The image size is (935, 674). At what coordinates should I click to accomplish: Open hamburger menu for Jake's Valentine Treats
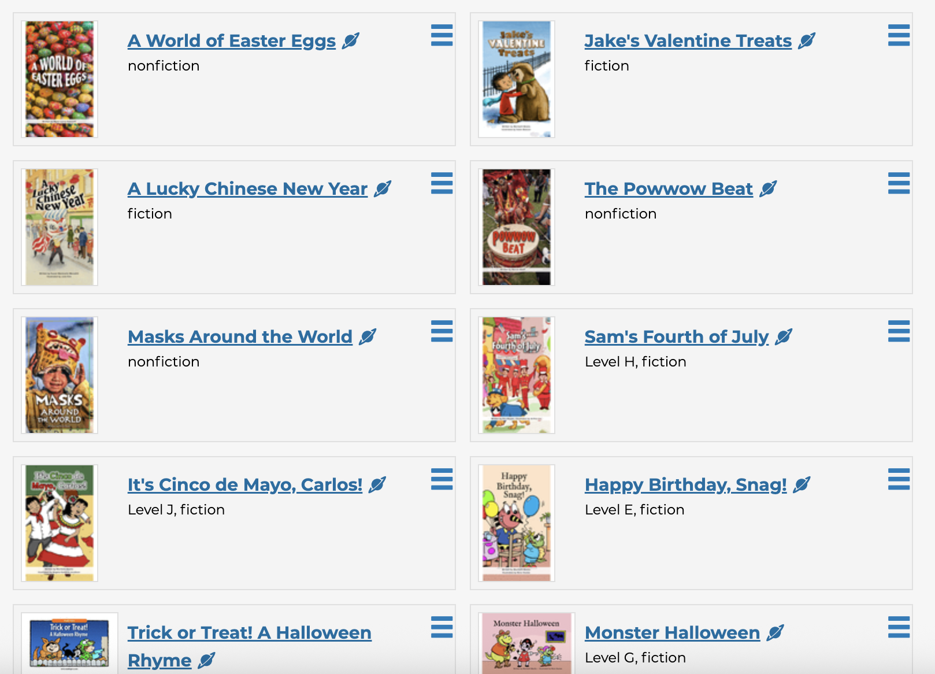(x=899, y=35)
